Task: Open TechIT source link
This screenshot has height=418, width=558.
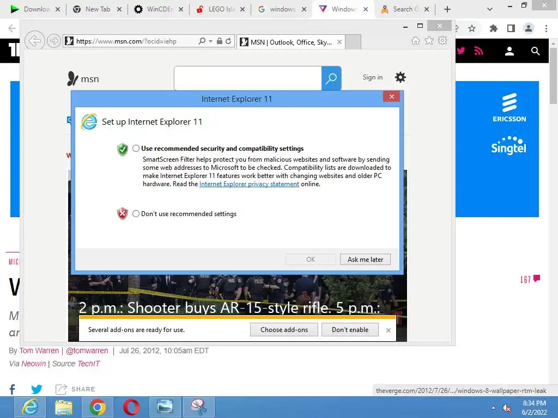Action: coord(89,364)
